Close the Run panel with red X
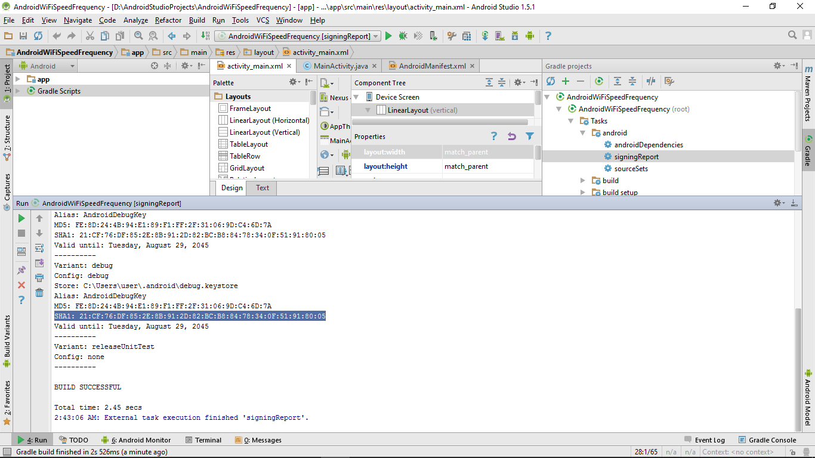Screen dimensions: 815x458 point(21,285)
